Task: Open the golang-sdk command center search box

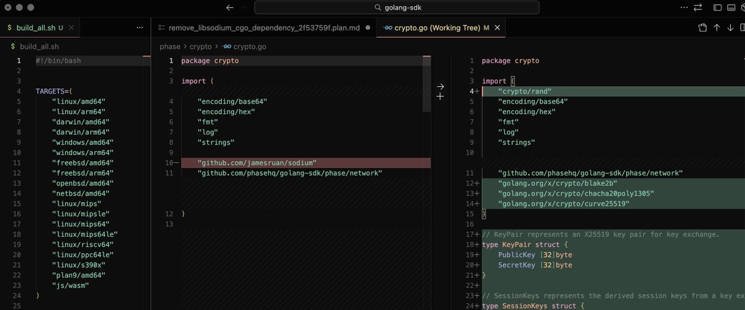Action: click(x=397, y=7)
